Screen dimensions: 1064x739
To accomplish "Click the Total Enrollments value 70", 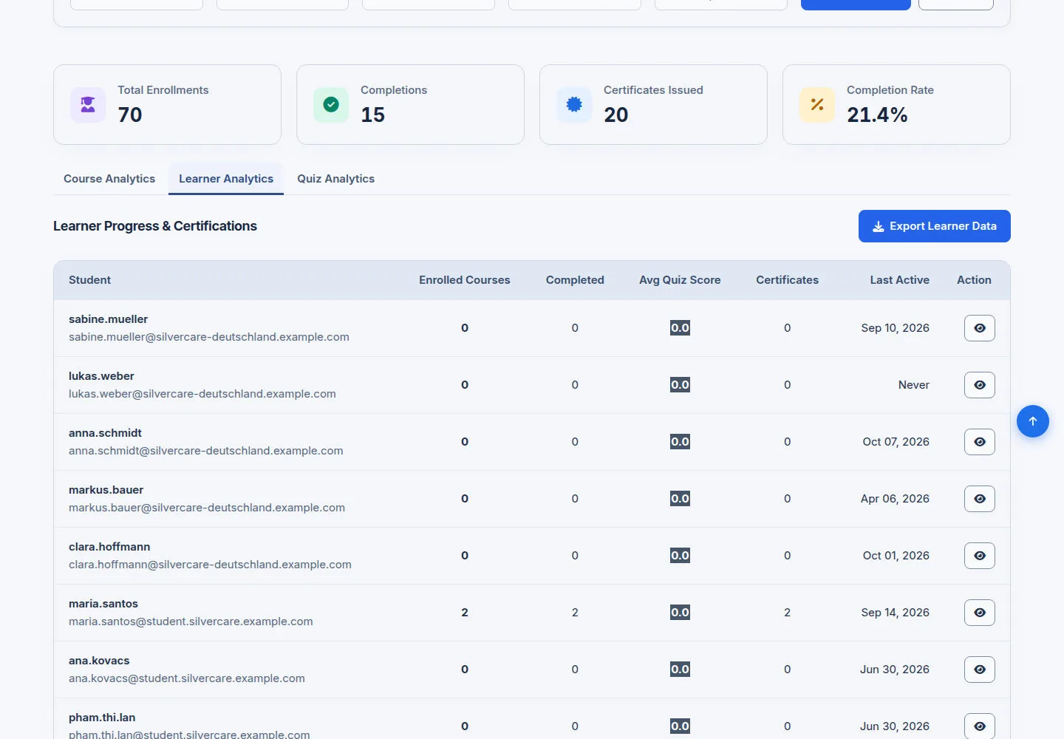I will 130,115.
